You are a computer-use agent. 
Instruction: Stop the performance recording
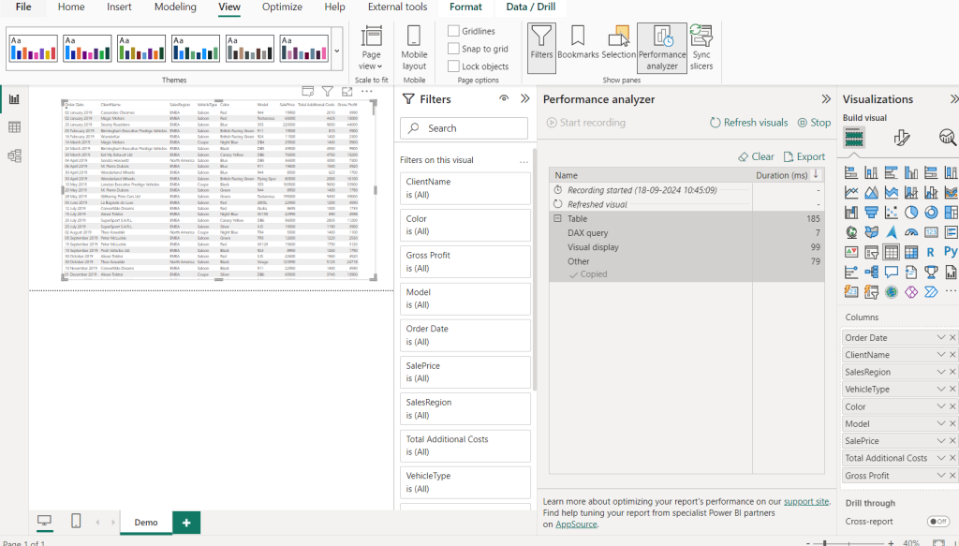[814, 123]
